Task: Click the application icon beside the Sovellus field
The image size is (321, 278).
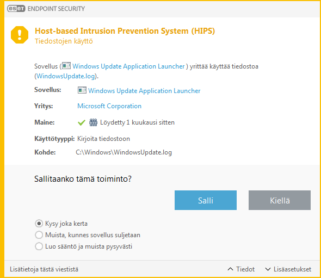Action: coord(82,90)
